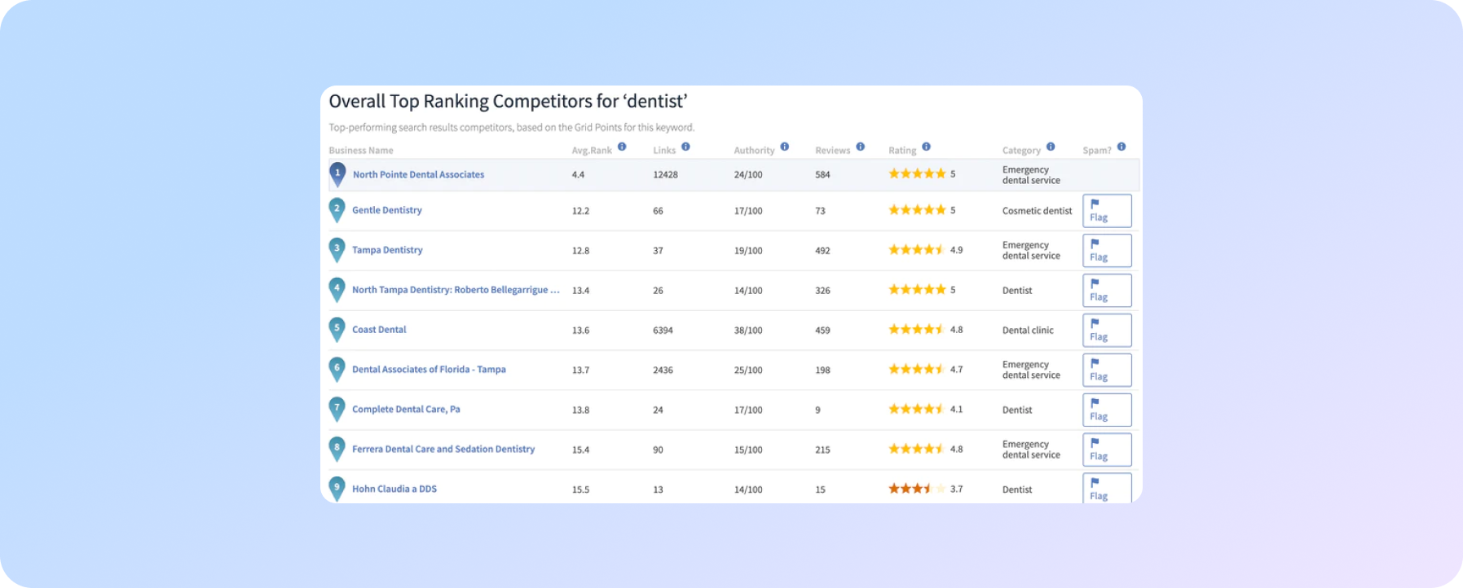The width and height of the screenshot is (1463, 588).
Task: Flag Complete Dental Care, Pa as spam
Action: pos(1106,410)
